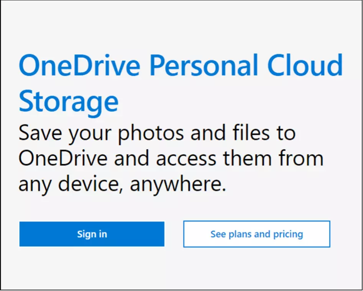
Task: Click the word Cloud in the heading
Action: (305, 66)
